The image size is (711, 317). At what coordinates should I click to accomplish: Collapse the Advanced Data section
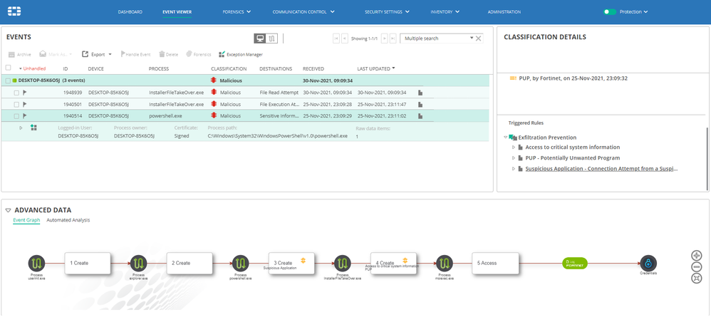[x=8, y=210]
